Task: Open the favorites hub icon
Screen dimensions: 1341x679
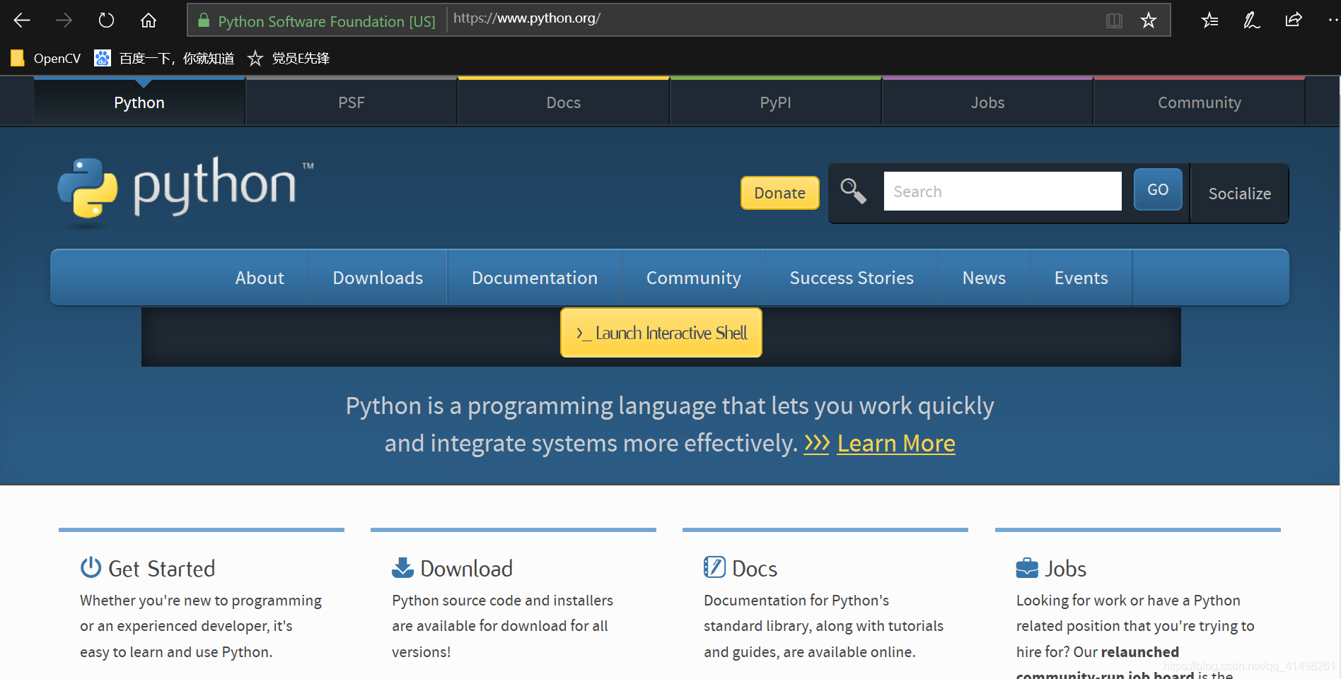Action: pos(1209,20)
